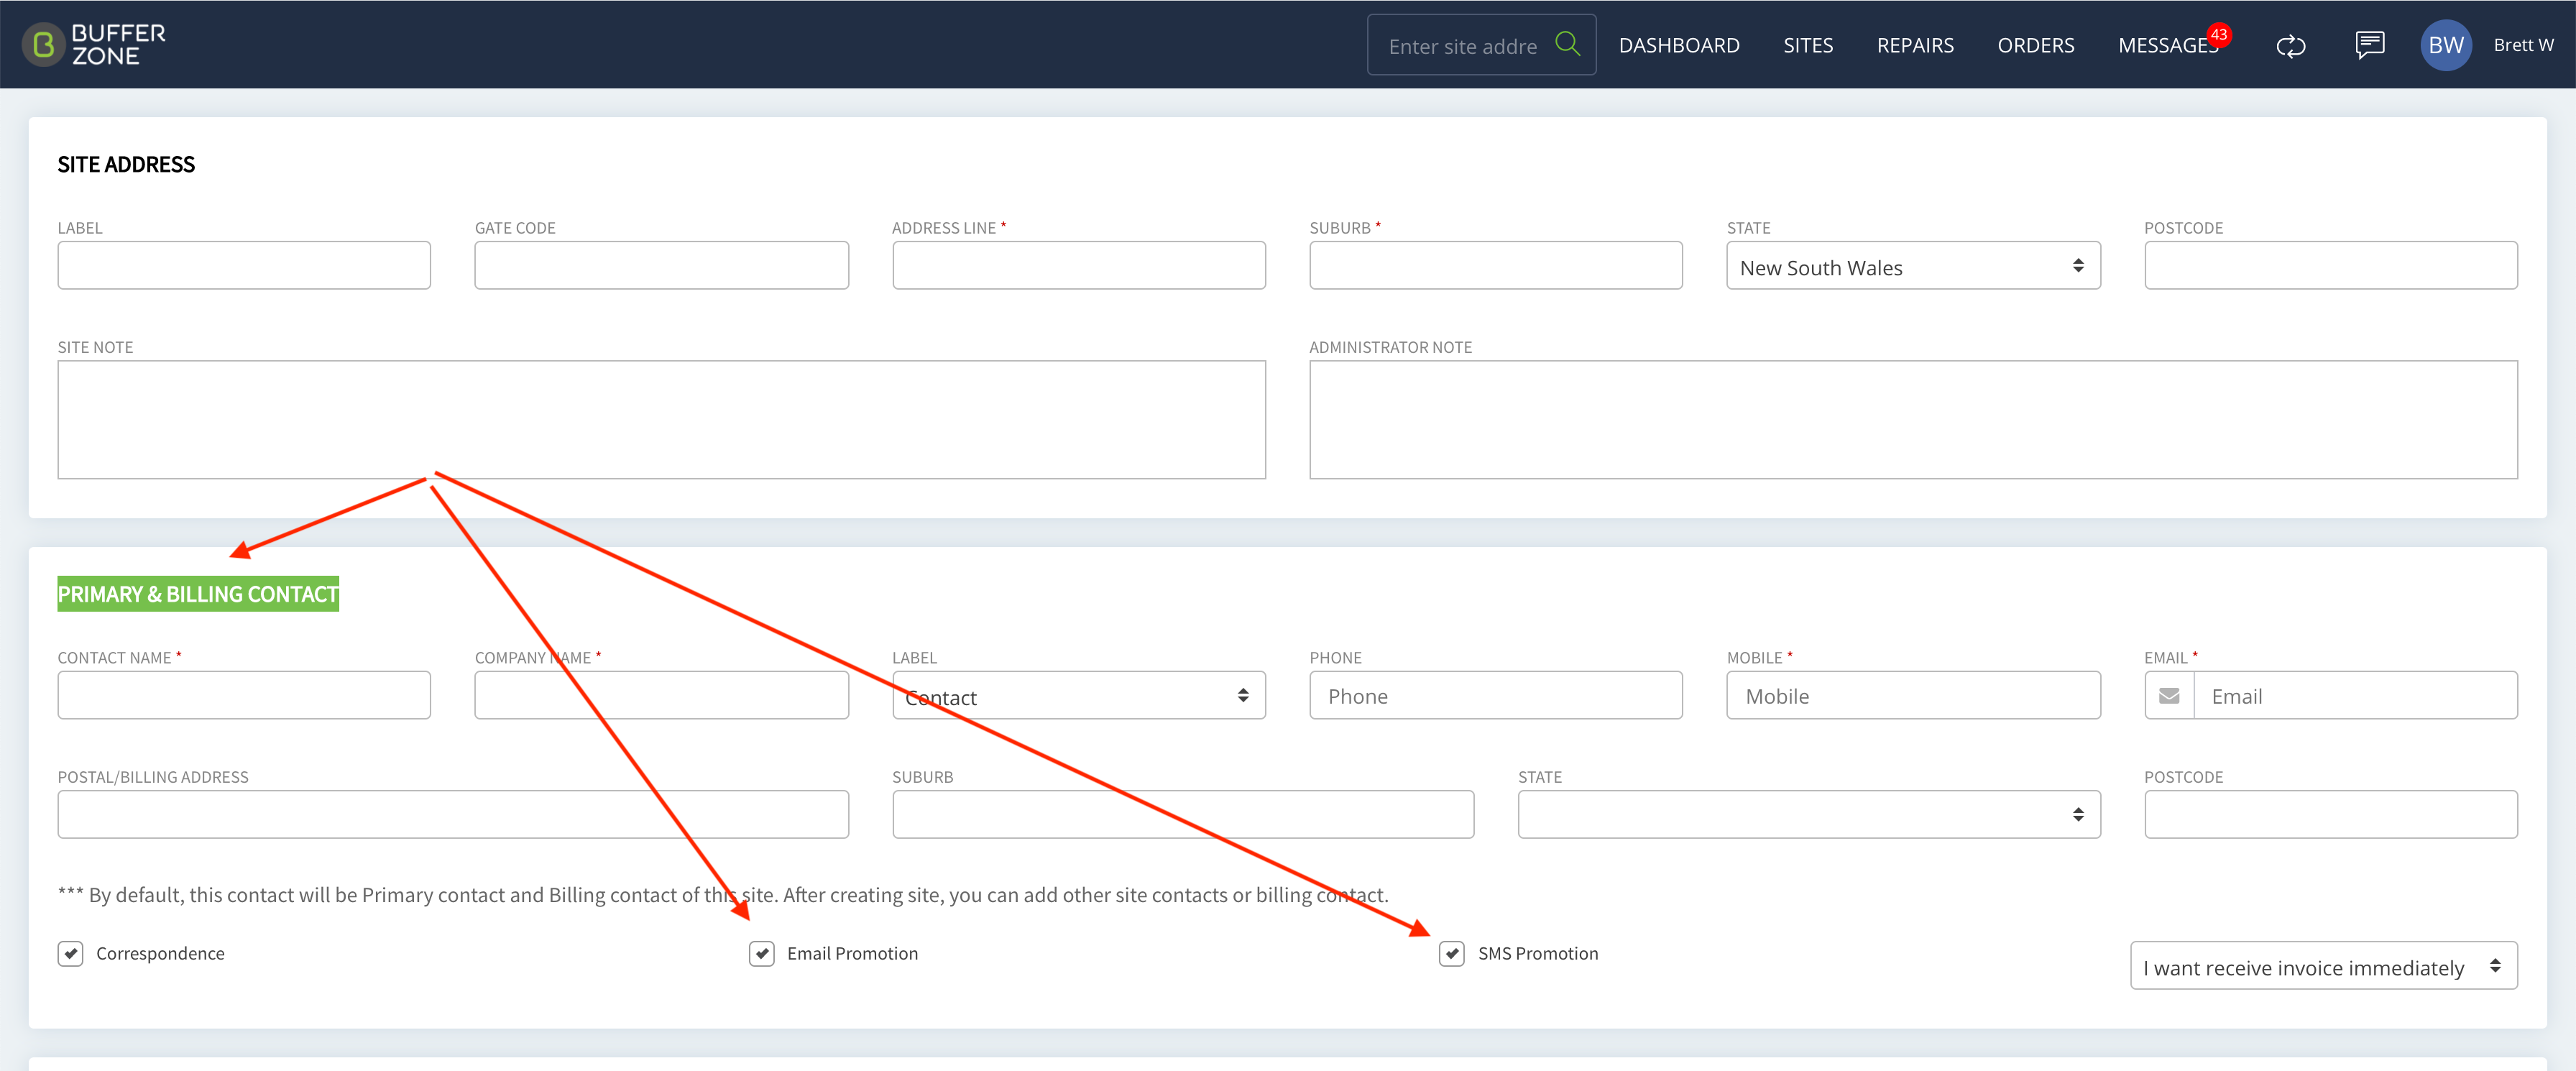Click the Mobile input field
Viewport: 2576px width, 1071px height.
1912,696
